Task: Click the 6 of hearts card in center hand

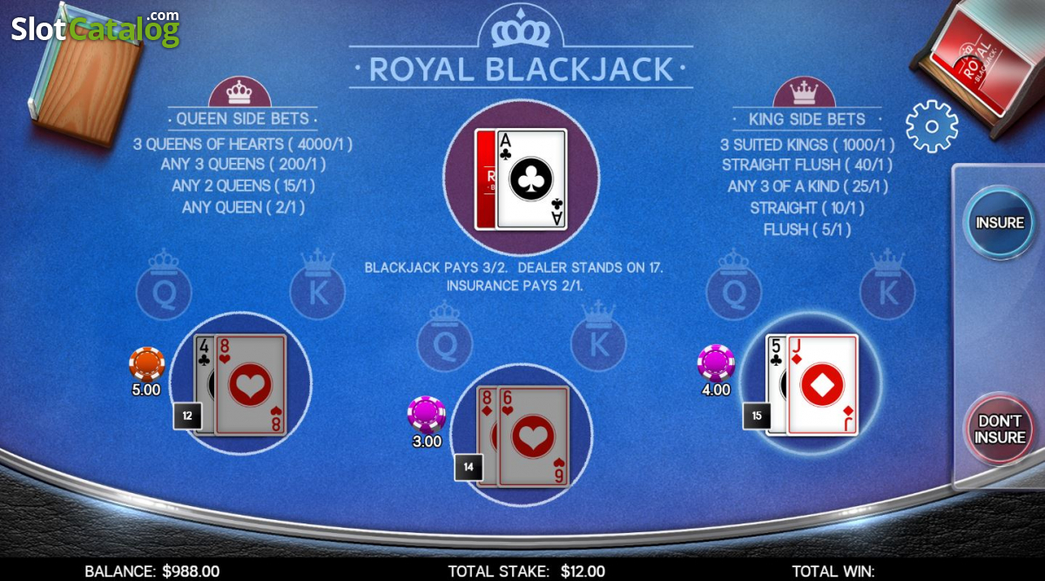Action: (533, 436)
